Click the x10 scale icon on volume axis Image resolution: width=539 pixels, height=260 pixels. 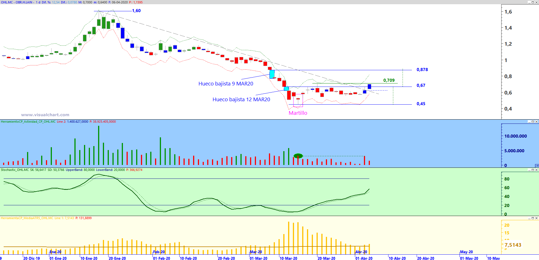pos(537,166)
